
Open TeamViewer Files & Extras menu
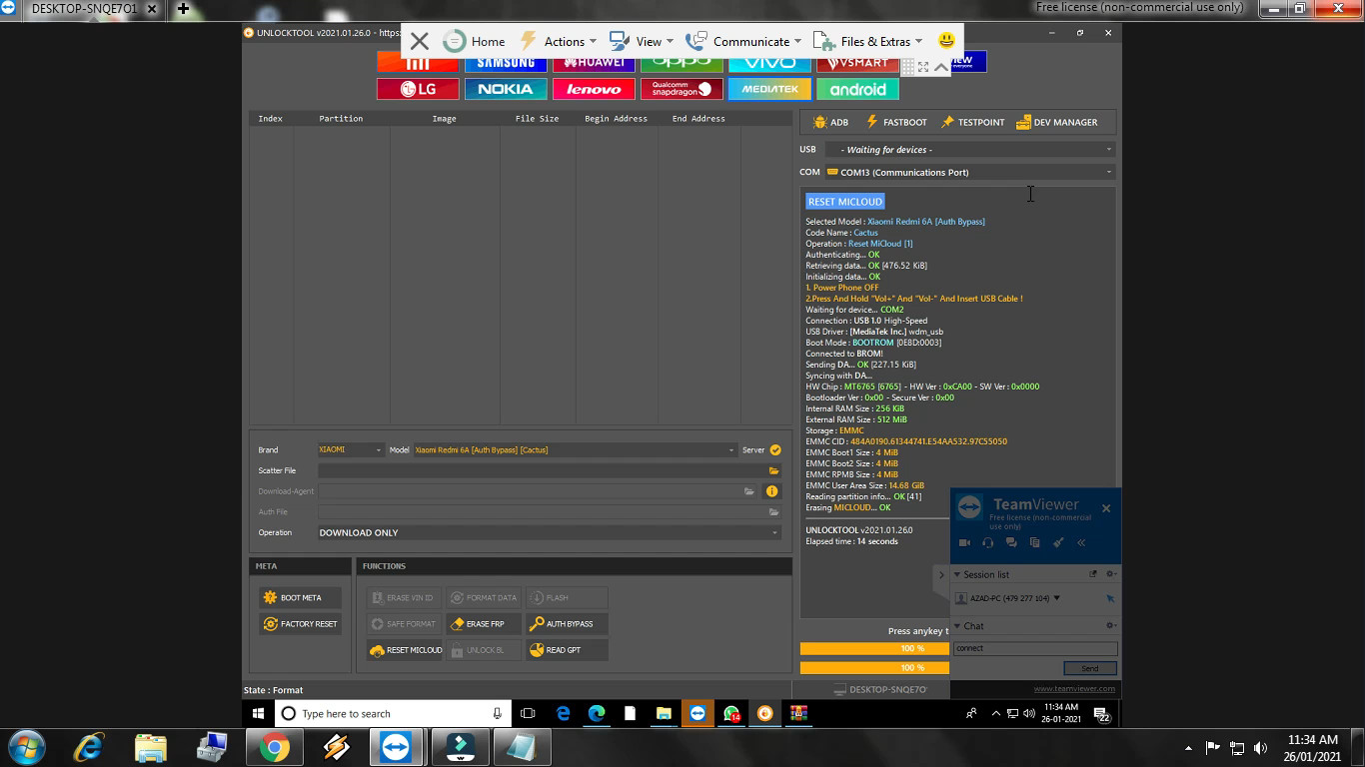pos(868,41)
